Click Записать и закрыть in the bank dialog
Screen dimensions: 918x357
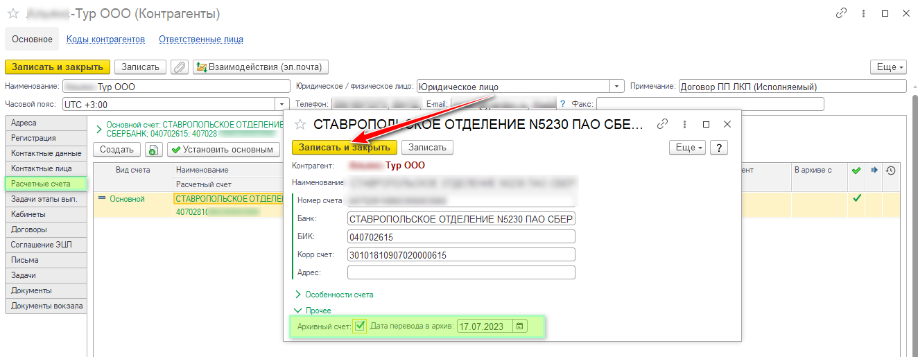[344, 148]
